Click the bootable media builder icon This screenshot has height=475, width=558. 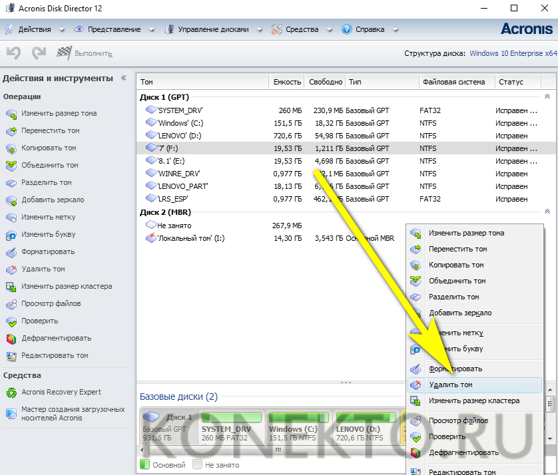[x=11, y=413]
